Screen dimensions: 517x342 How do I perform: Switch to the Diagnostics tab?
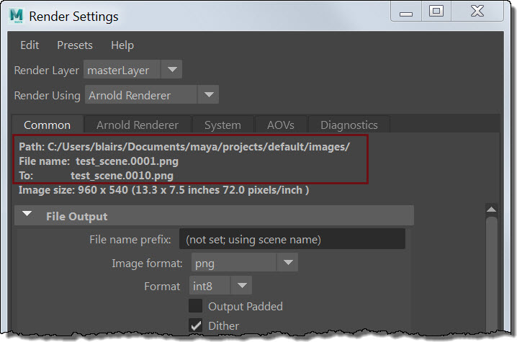[x=349, y=125]
